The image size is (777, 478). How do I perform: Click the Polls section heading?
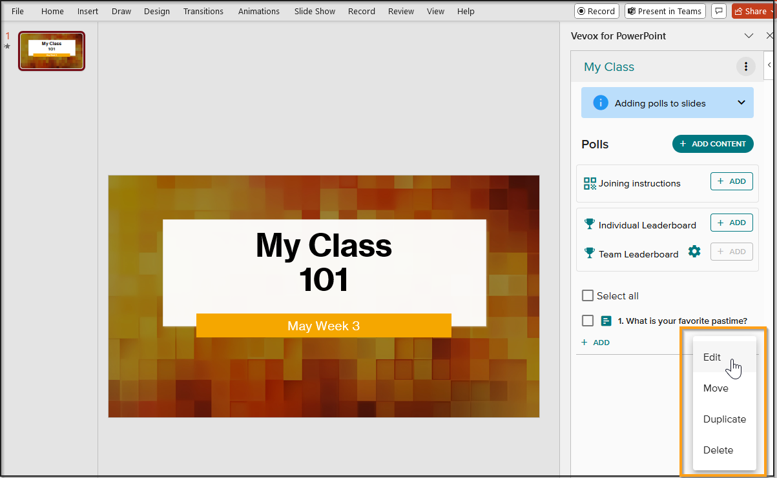(x=595, y=144)
